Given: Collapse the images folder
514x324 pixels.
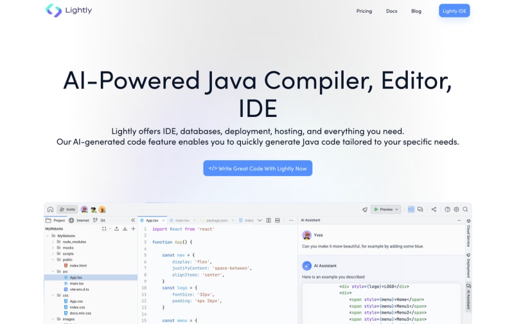Looking at the screenshot, I should pos(53,319).
